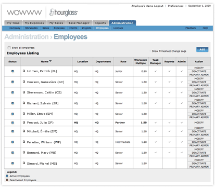Go to the Reports tab
Screen dimensions: 215x189
(x=100, y=23)
